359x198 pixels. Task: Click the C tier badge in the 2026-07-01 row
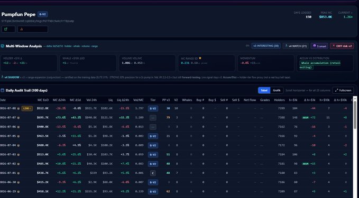(153, 173)
